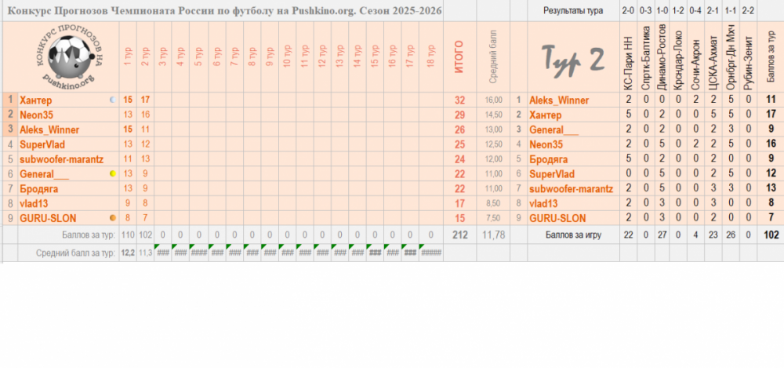Select Хантер's total score of 32
This screenshot has width=784, height=368.
[x=459, y=100]
